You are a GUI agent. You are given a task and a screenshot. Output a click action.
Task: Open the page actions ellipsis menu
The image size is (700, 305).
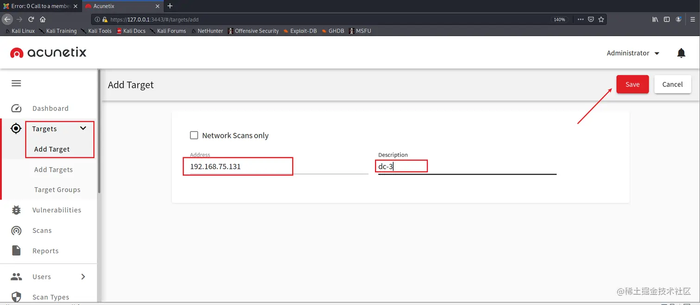(581, 19)
